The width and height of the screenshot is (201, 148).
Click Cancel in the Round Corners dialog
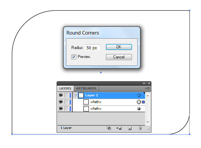tap(119, 57)
